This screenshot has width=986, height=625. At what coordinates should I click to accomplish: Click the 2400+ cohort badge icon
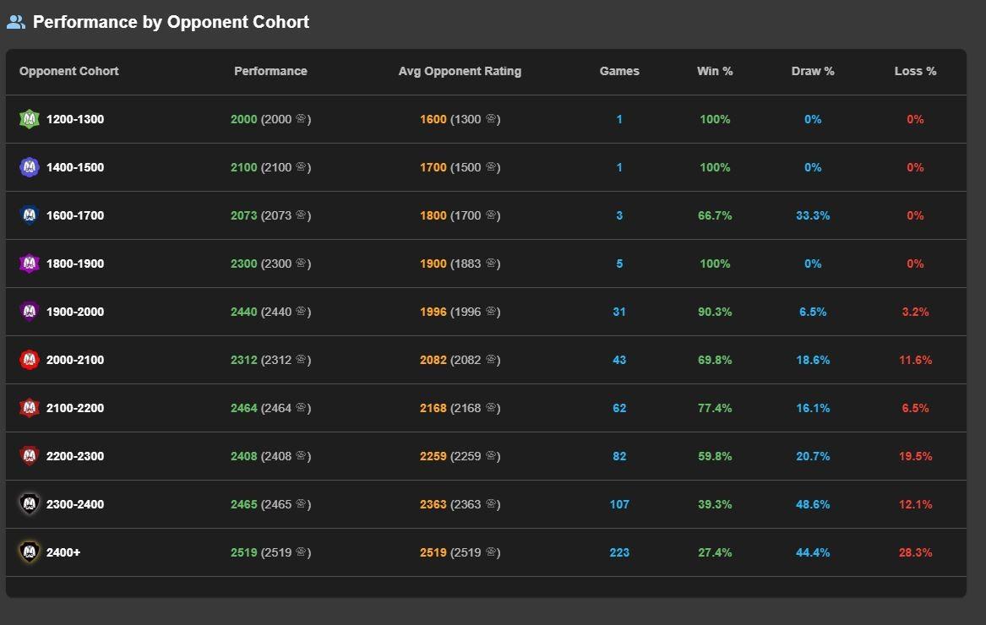30,552
